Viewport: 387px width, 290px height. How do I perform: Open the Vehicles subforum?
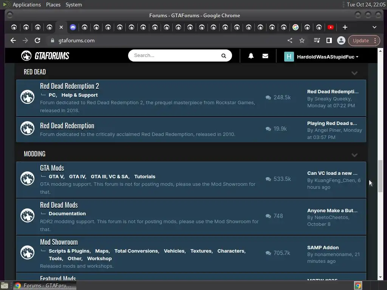(x=174, y=251)
